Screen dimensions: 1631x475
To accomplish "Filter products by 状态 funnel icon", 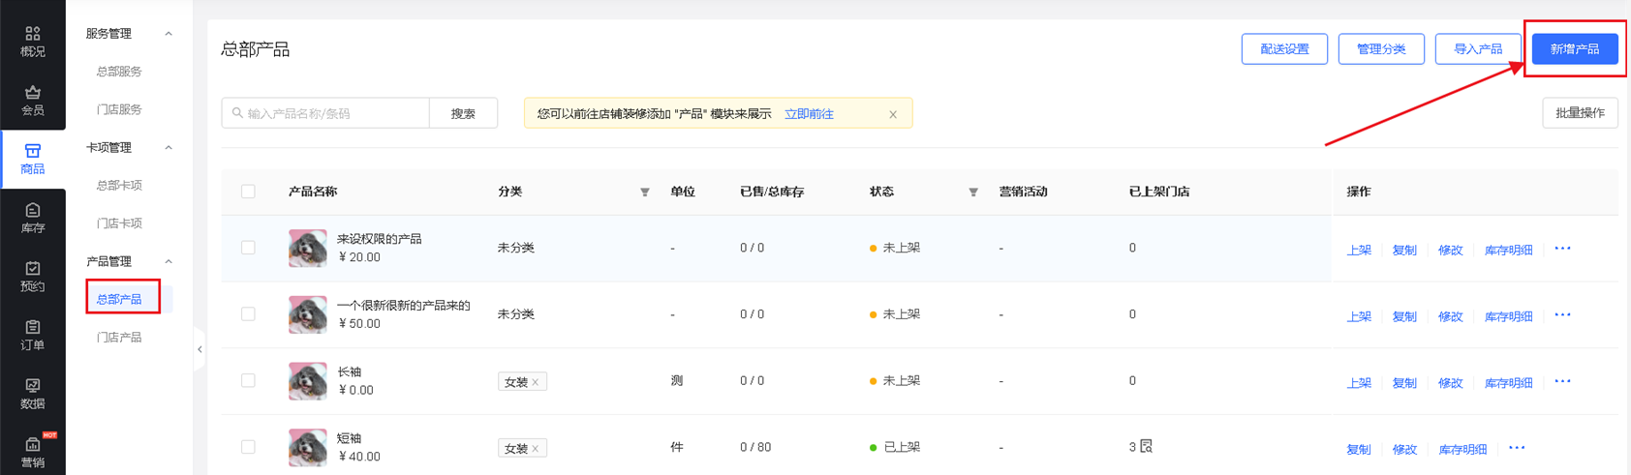I will (x=973, y=193).
